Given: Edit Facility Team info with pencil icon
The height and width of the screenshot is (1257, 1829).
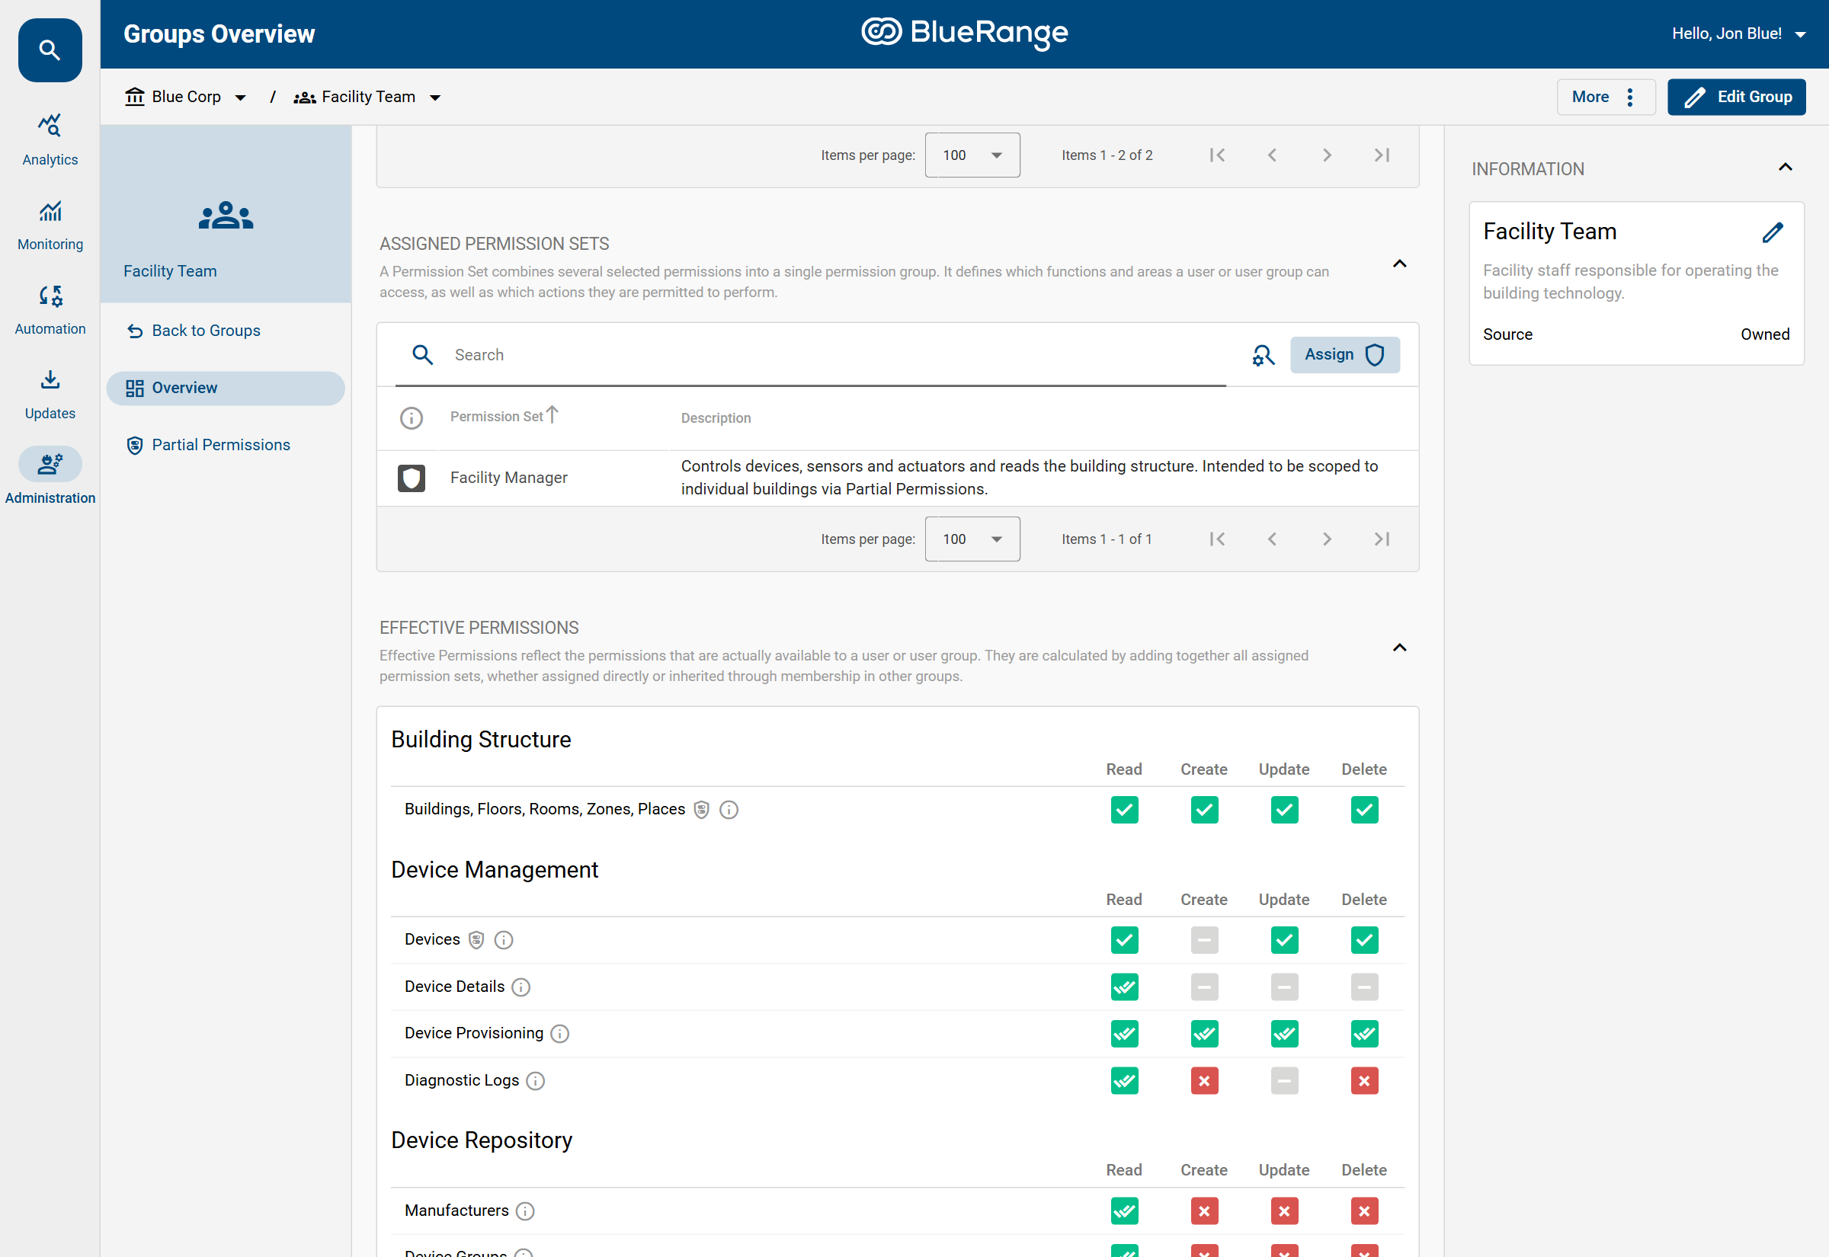Looking at the screenshot, I should 1773,232.
